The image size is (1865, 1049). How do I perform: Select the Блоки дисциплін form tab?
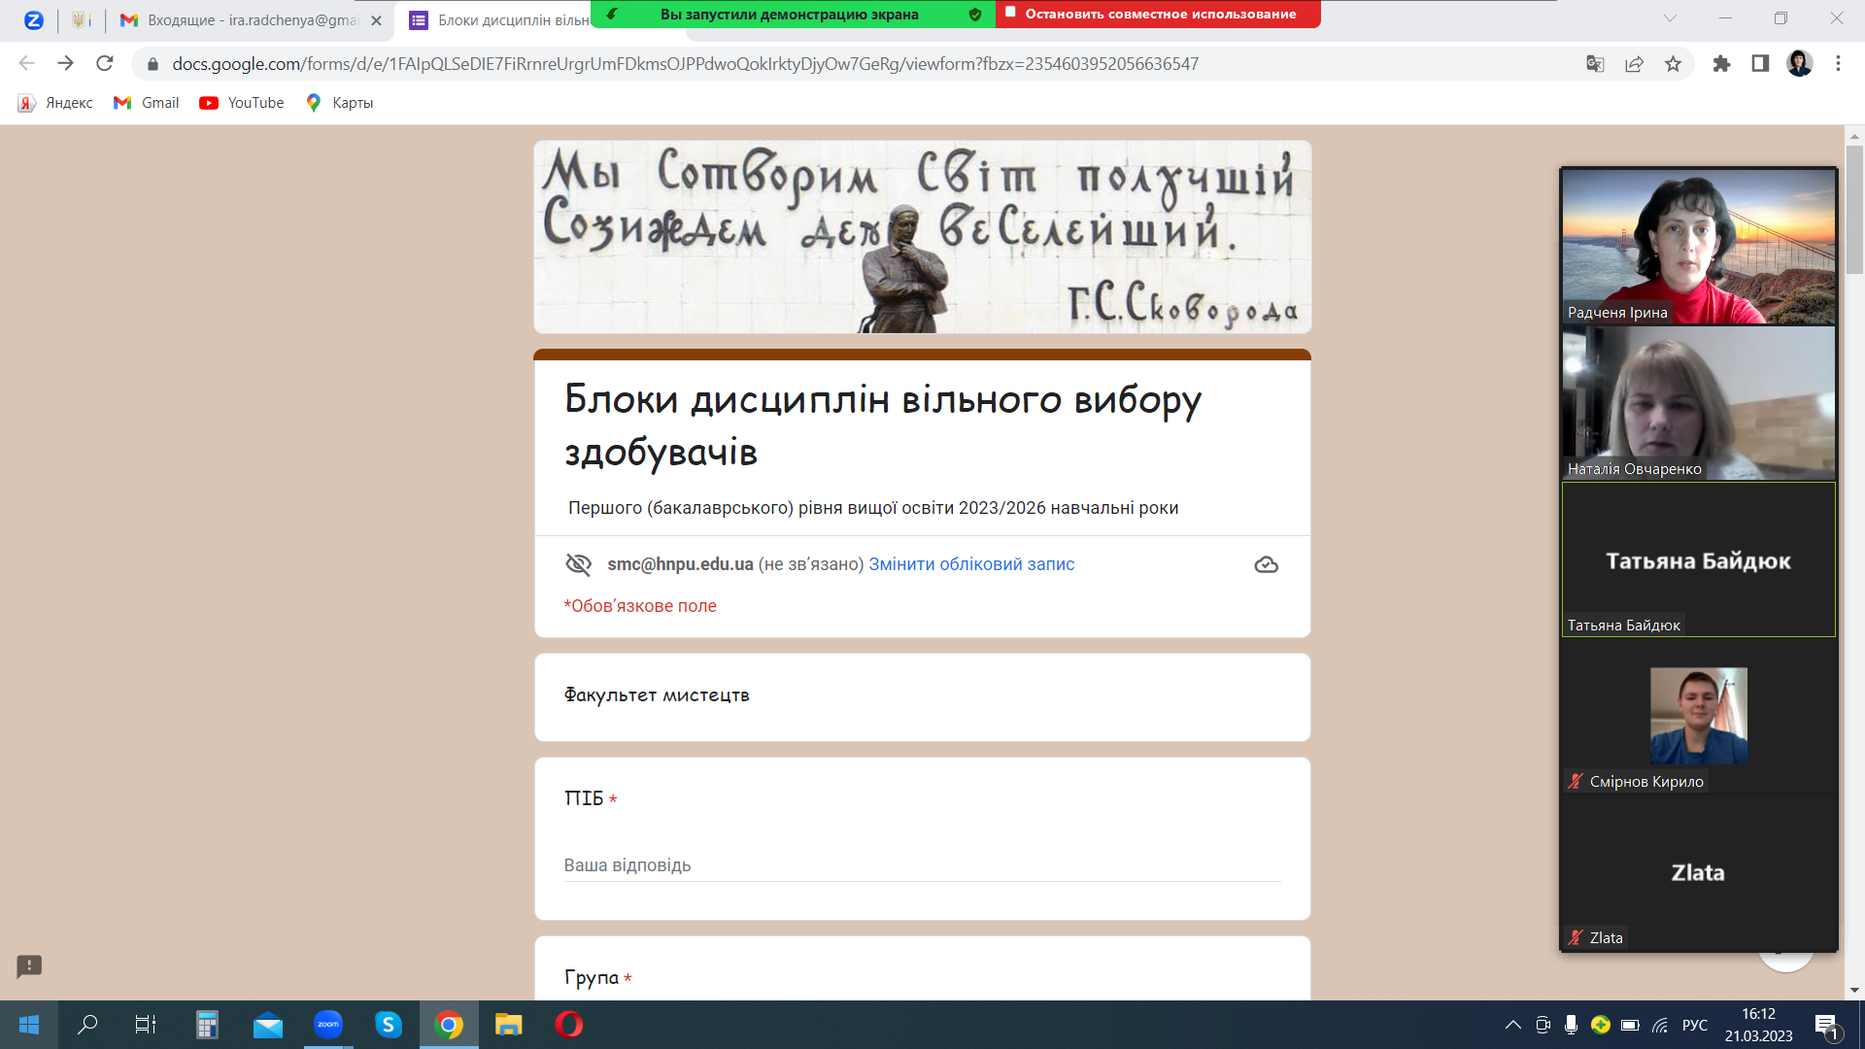(500, 19)
